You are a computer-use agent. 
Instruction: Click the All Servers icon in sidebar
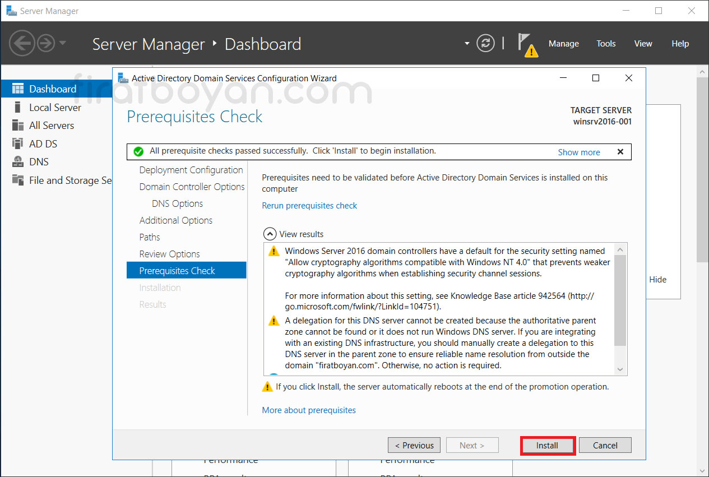click(x=18, y=126)
